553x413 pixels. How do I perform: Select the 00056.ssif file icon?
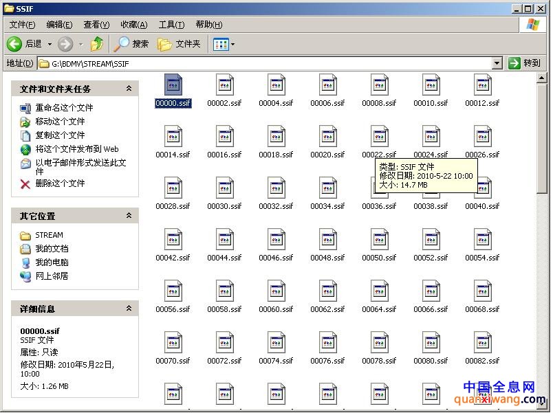(x=173, y=291)
